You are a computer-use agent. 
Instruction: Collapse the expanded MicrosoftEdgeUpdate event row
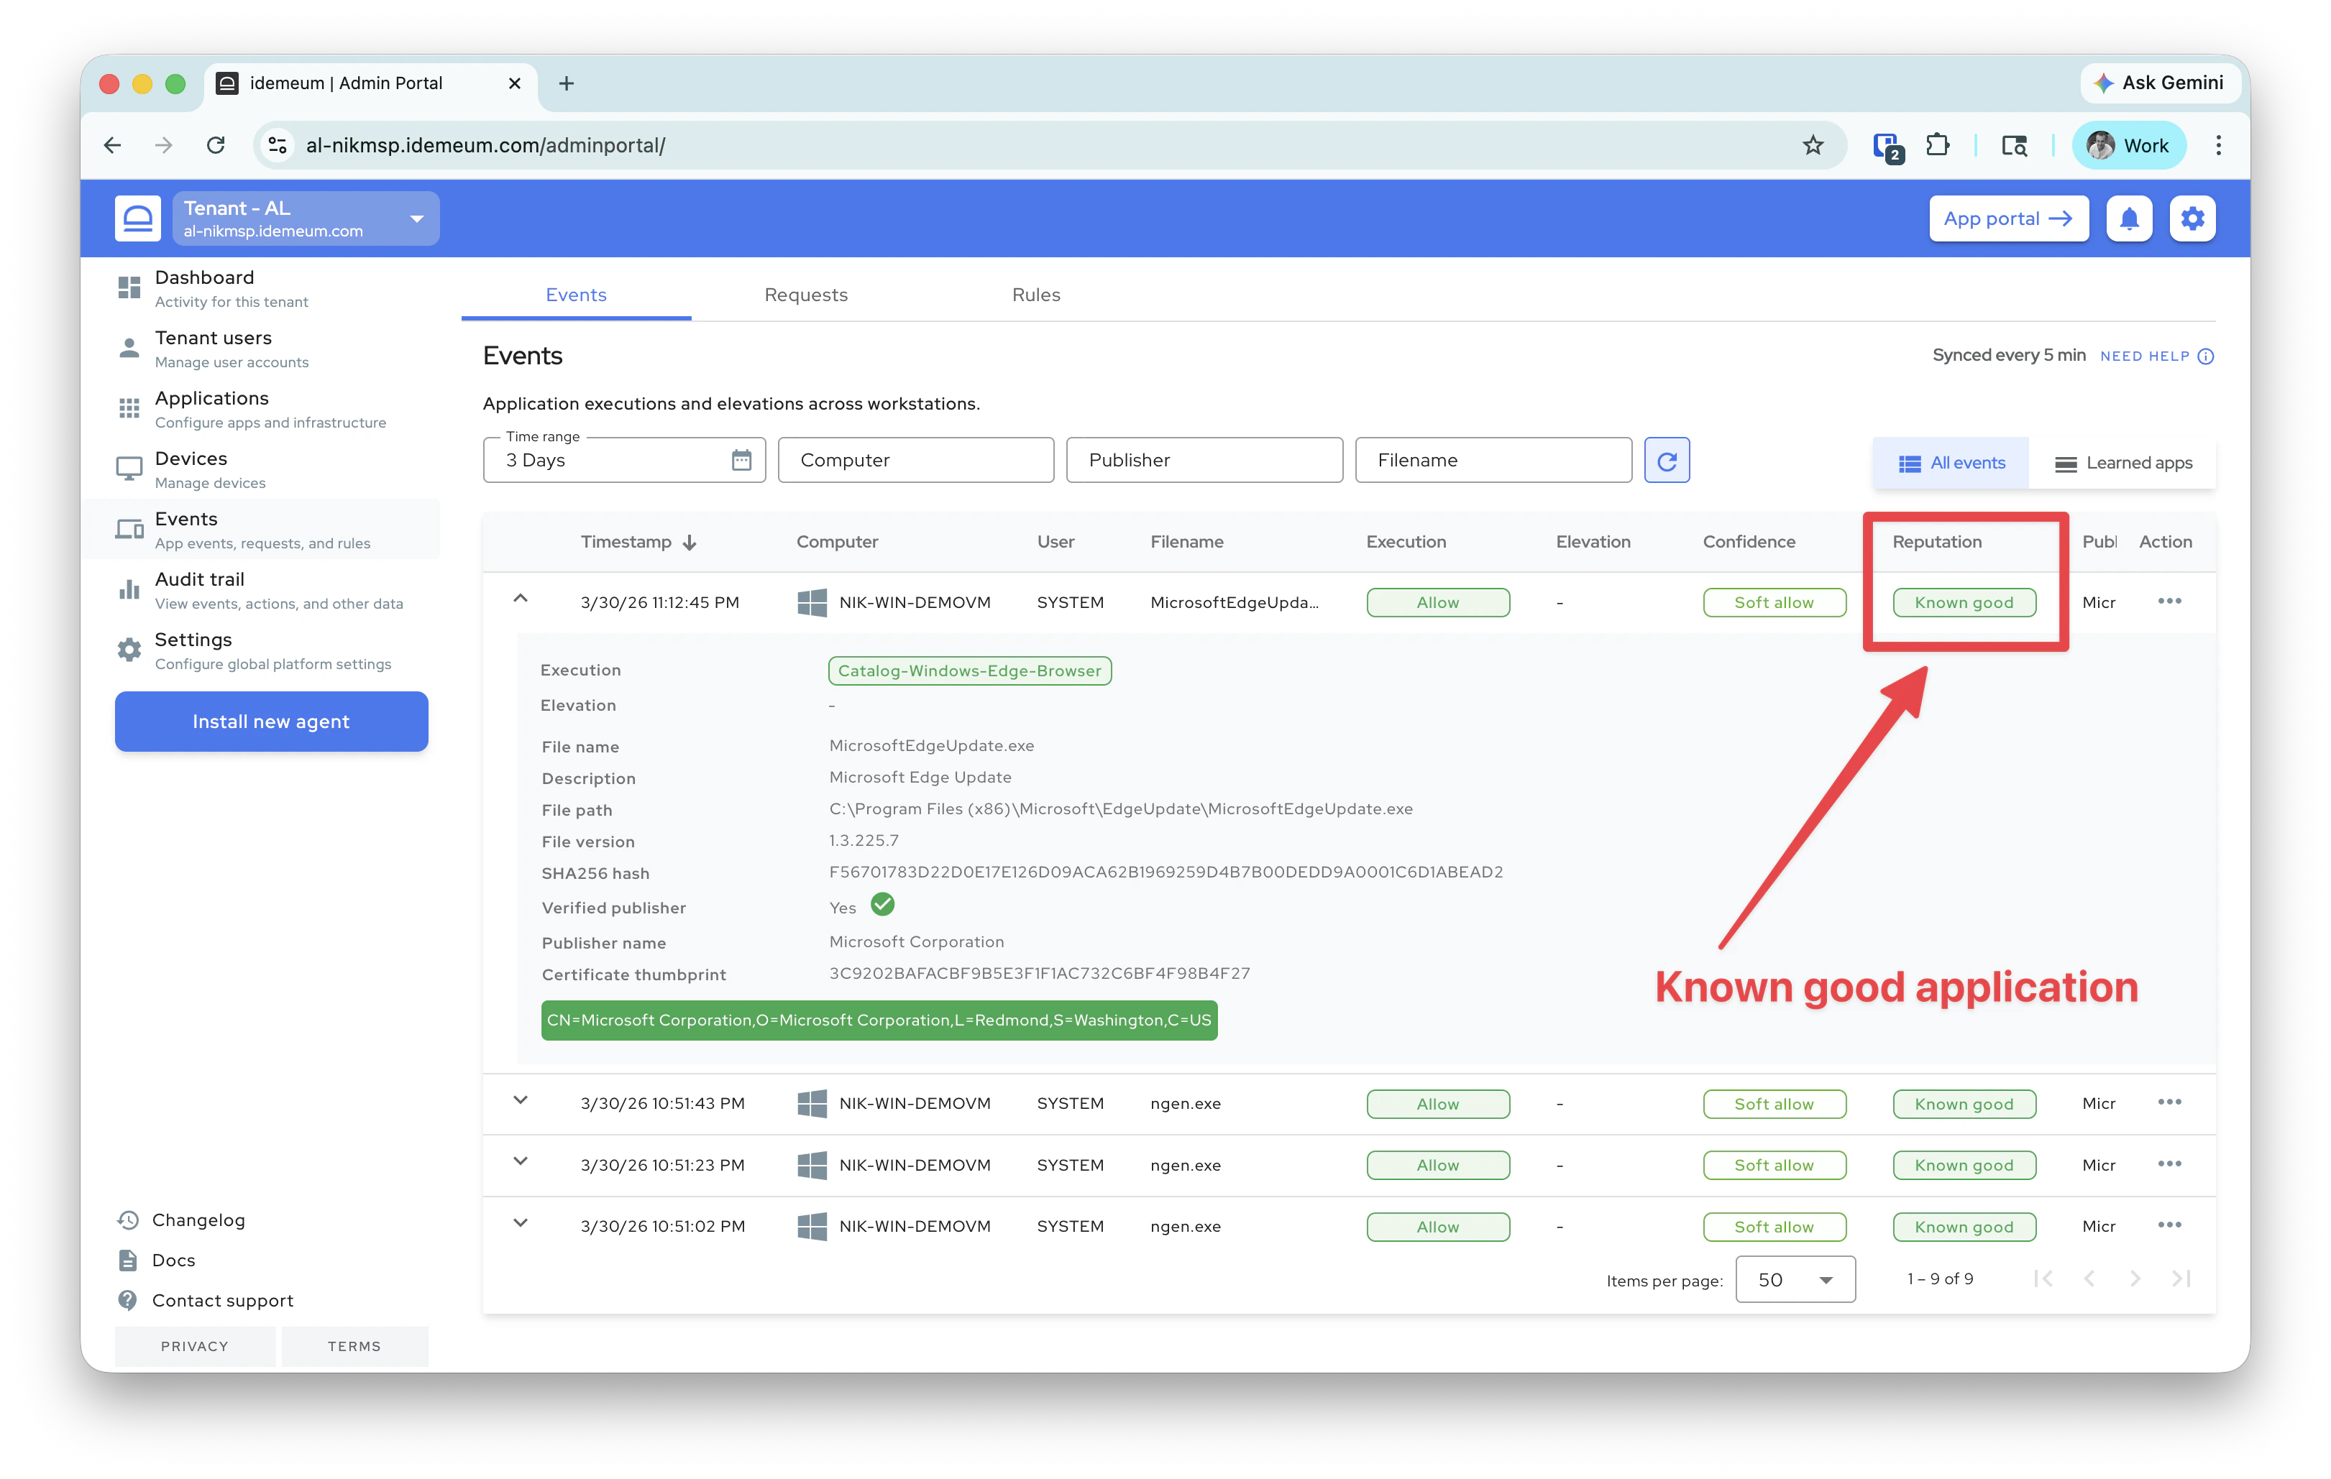521,599
